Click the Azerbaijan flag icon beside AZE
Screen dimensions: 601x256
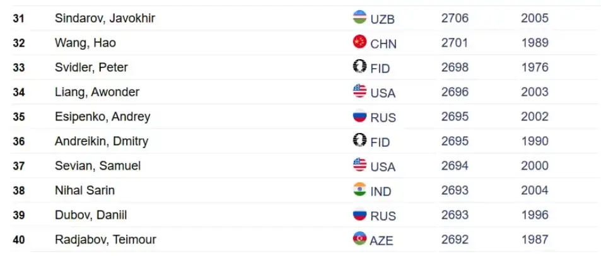click(359, 238)
